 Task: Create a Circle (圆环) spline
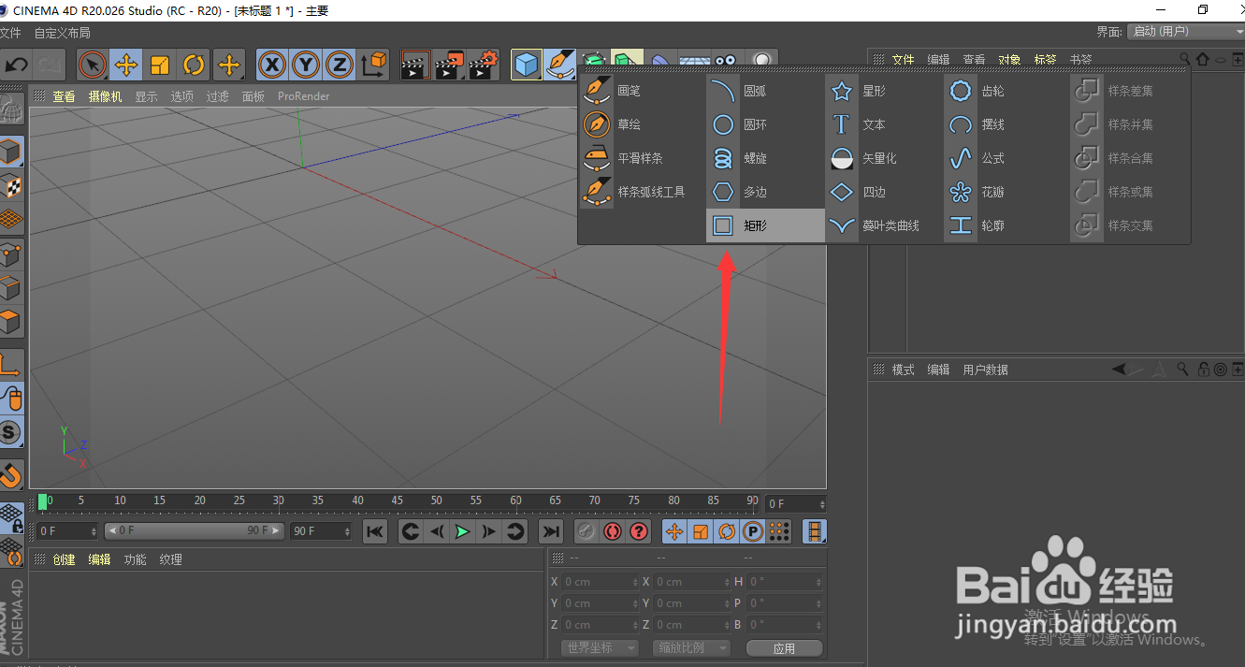pyautogui.click(x=765, y=124)
